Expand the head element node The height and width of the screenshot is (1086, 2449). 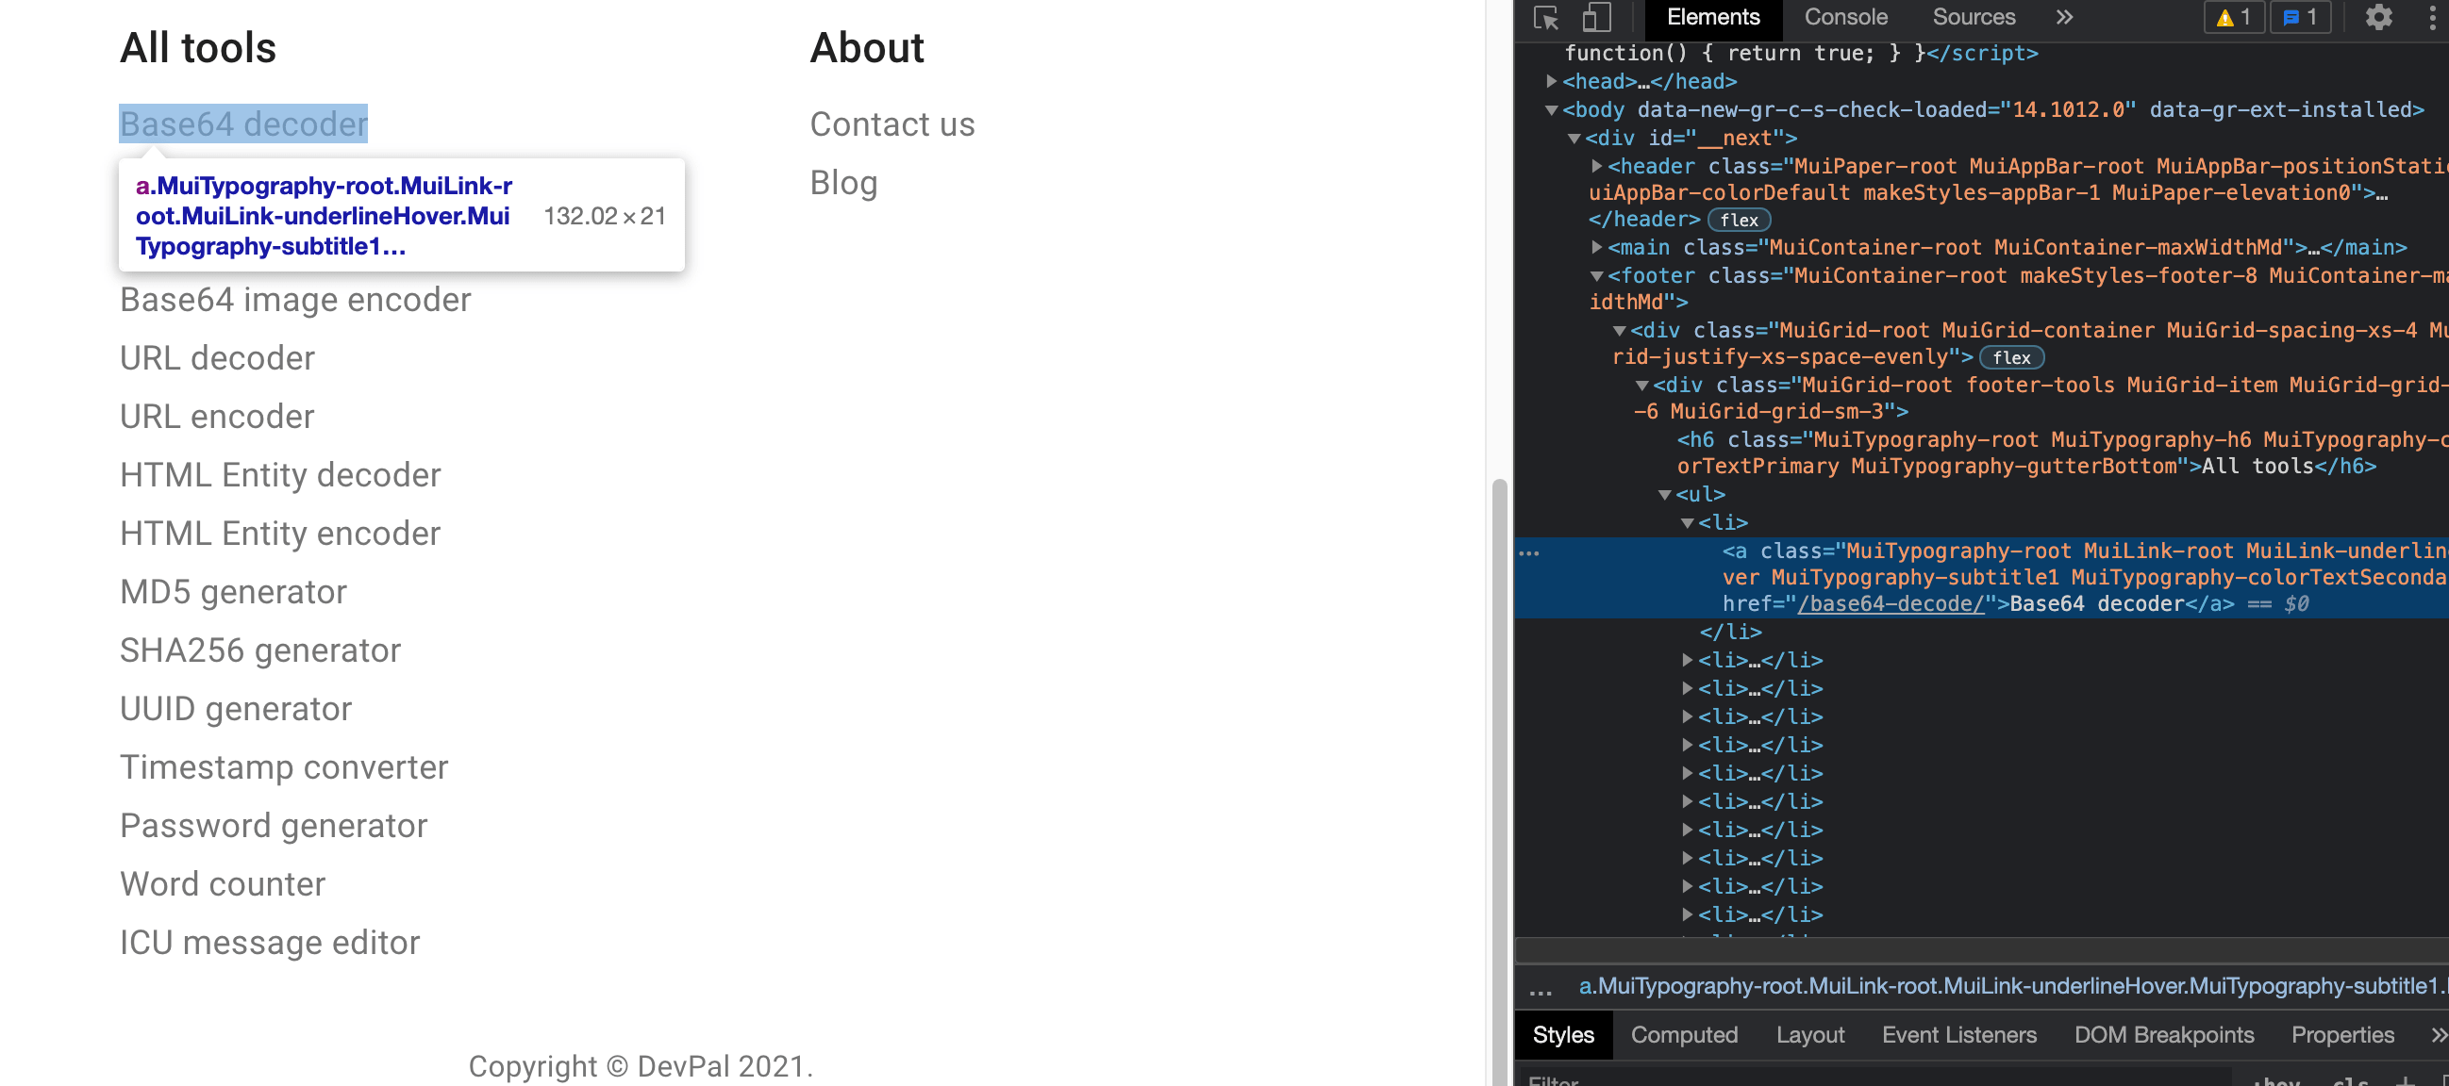pyautogui.click(x=1552, y=81)
